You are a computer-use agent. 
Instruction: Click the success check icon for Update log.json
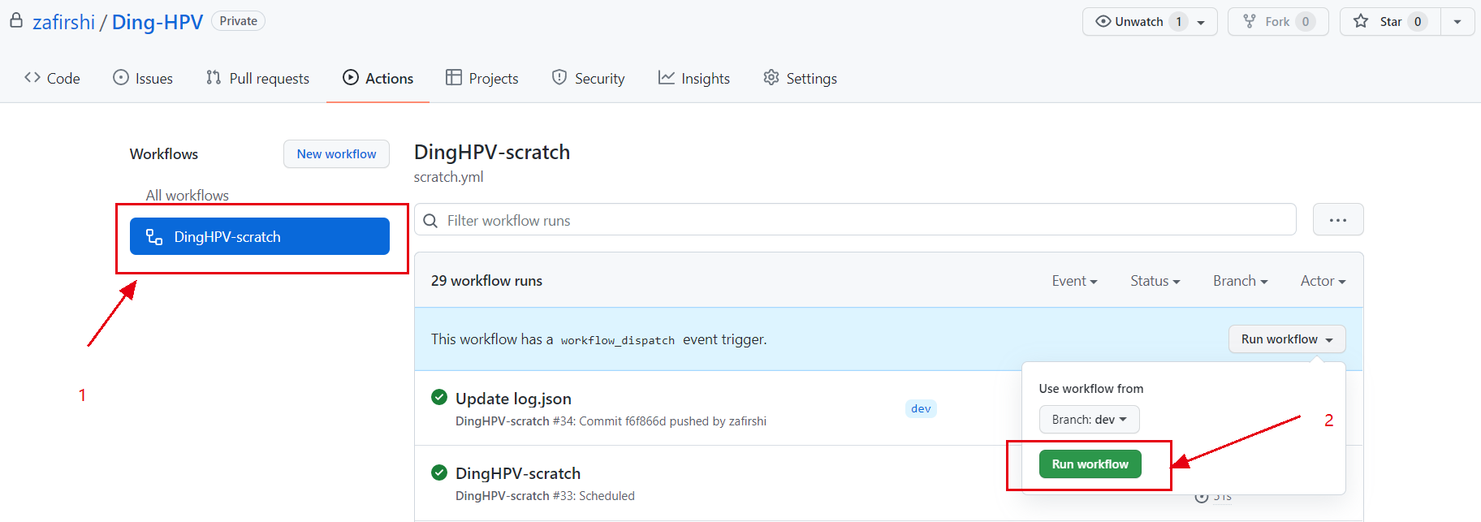click(x=439, y=397)
